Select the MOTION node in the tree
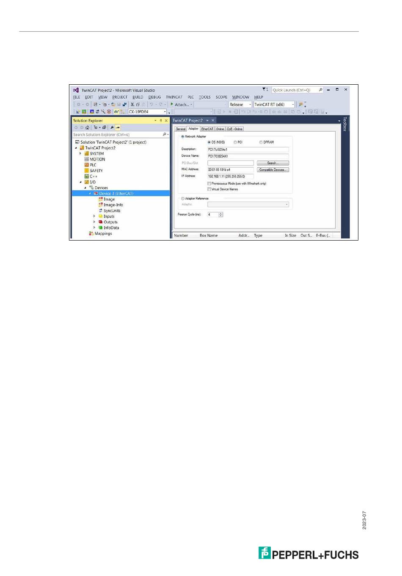Image resolution: width=402 pixels, height=576 pixels. [x=95, y=159]
